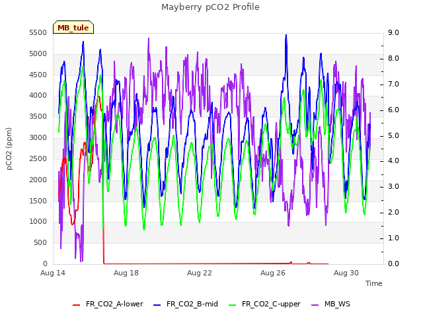The image size is (423, 317).
Task: Click the blue FR_CO2_B-mid legend swatch
Action: [157, 305]
